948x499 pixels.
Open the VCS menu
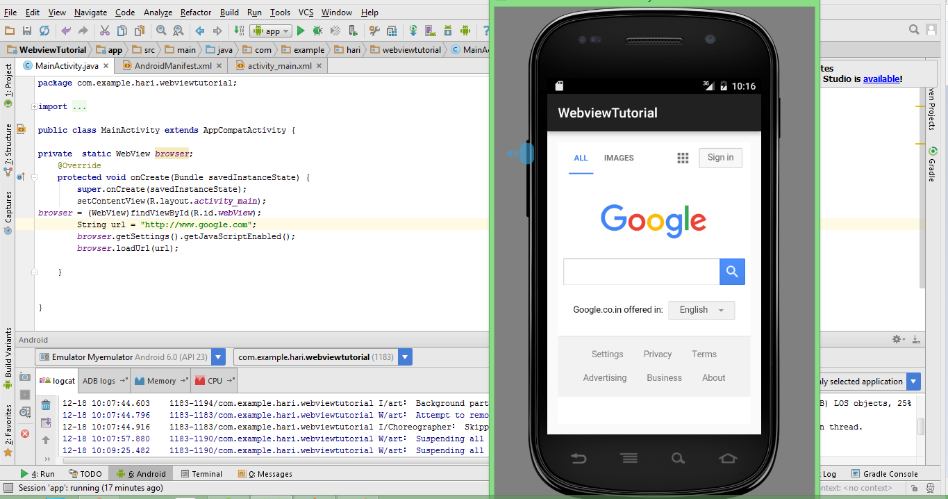click(x=306, y=13)
